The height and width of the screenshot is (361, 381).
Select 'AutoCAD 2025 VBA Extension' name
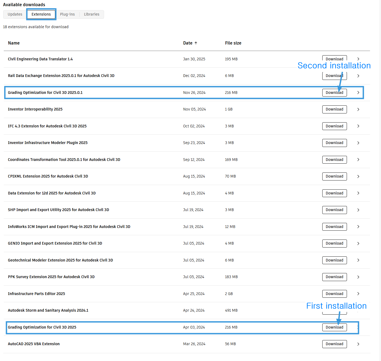tap(34, 344)
